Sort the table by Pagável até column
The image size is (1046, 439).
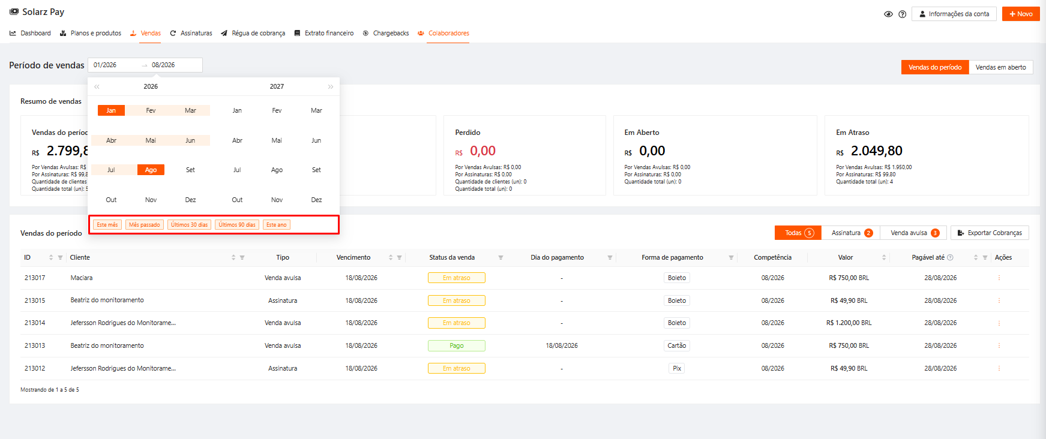(x=976, y=257)
